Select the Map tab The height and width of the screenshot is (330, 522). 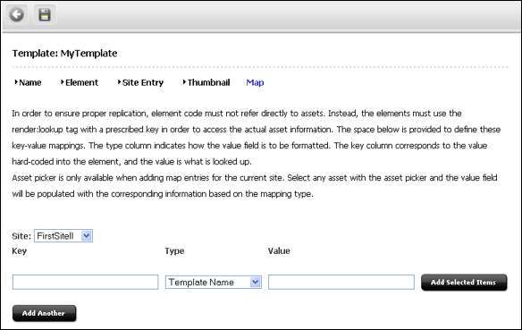(255, 82)
